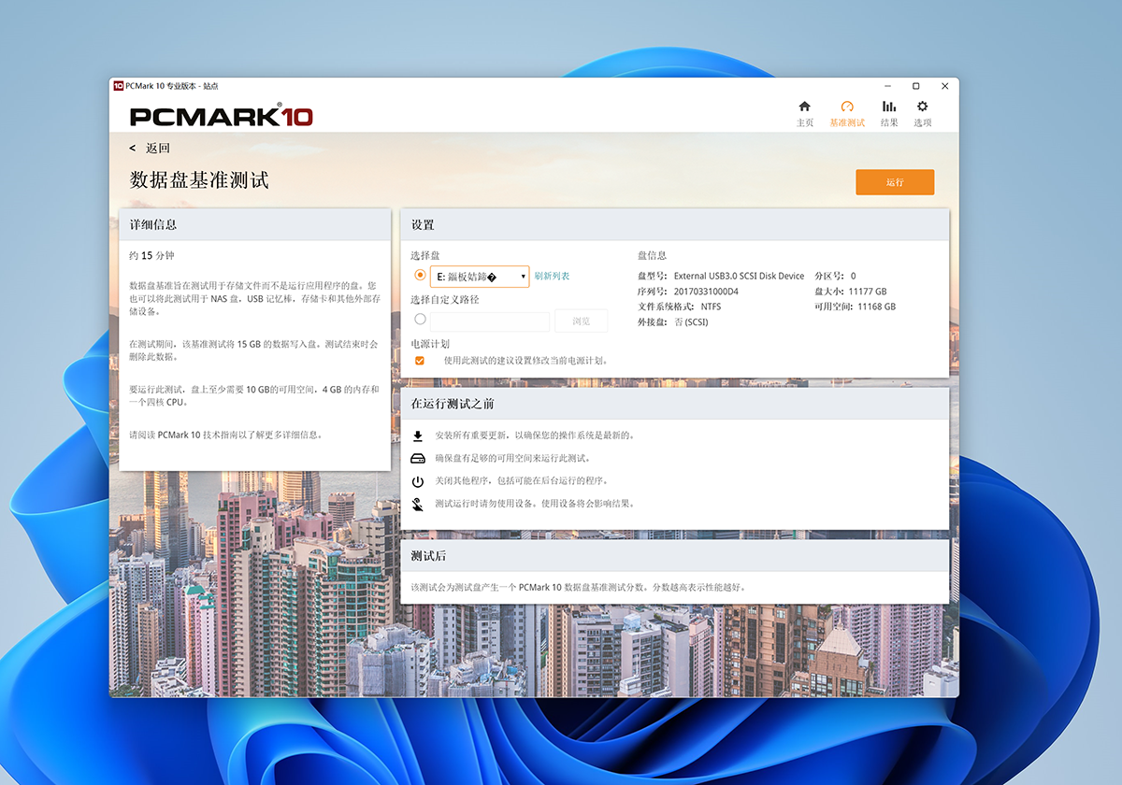Image resolution: width=1122 pixels, height=785 pixels.
Task: Click the do-not-use-device hand icon
Action: click(x=418, y=505)
